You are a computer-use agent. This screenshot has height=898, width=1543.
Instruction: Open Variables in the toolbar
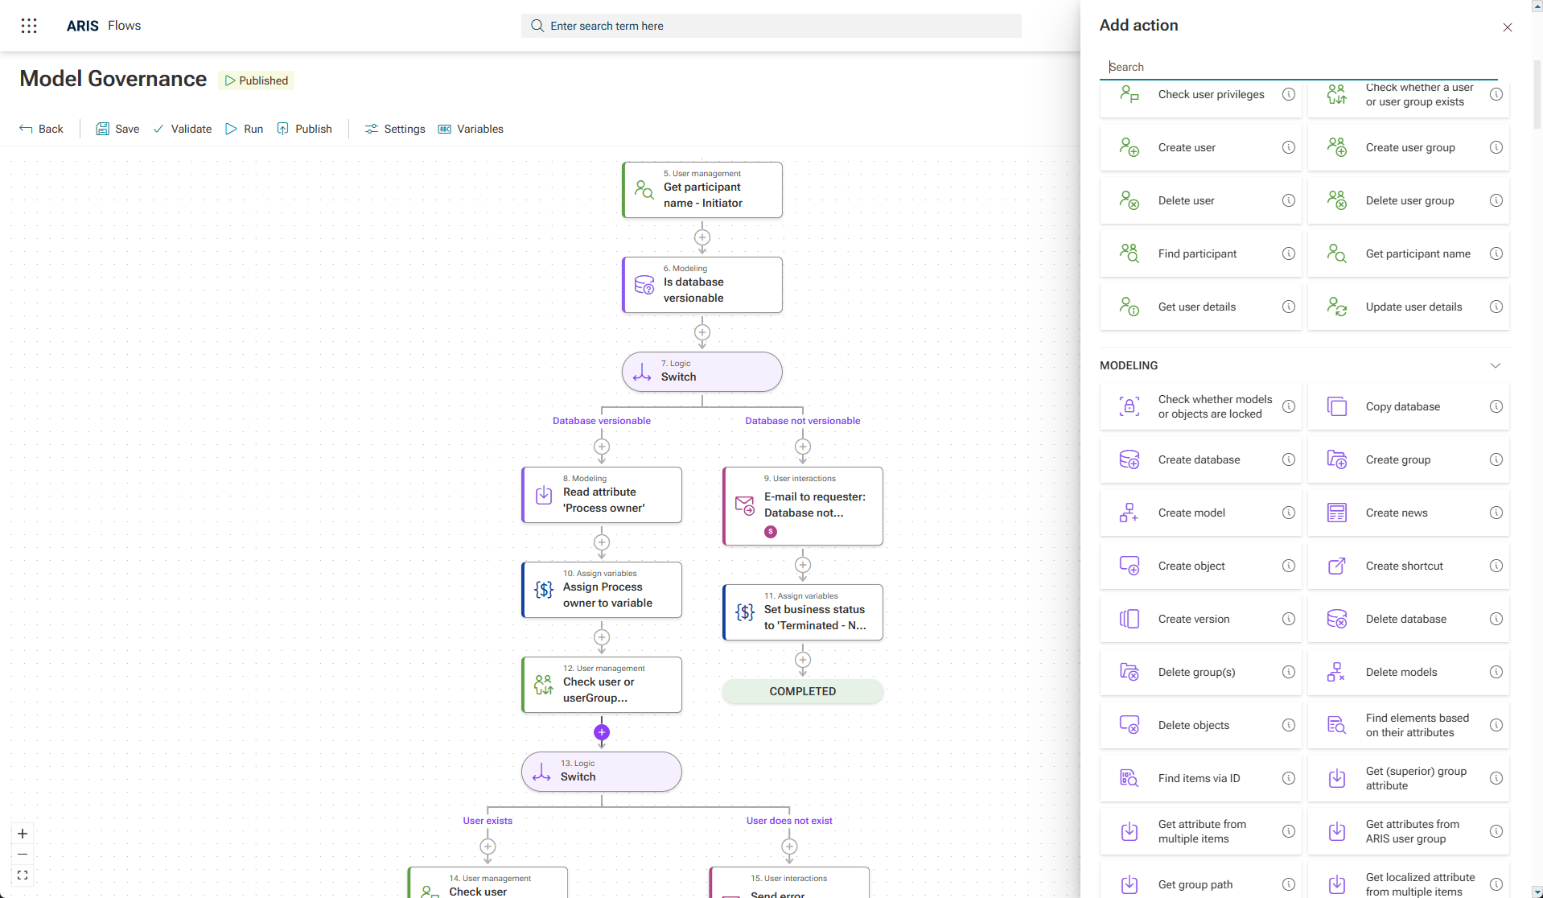(x=471, y=129)
